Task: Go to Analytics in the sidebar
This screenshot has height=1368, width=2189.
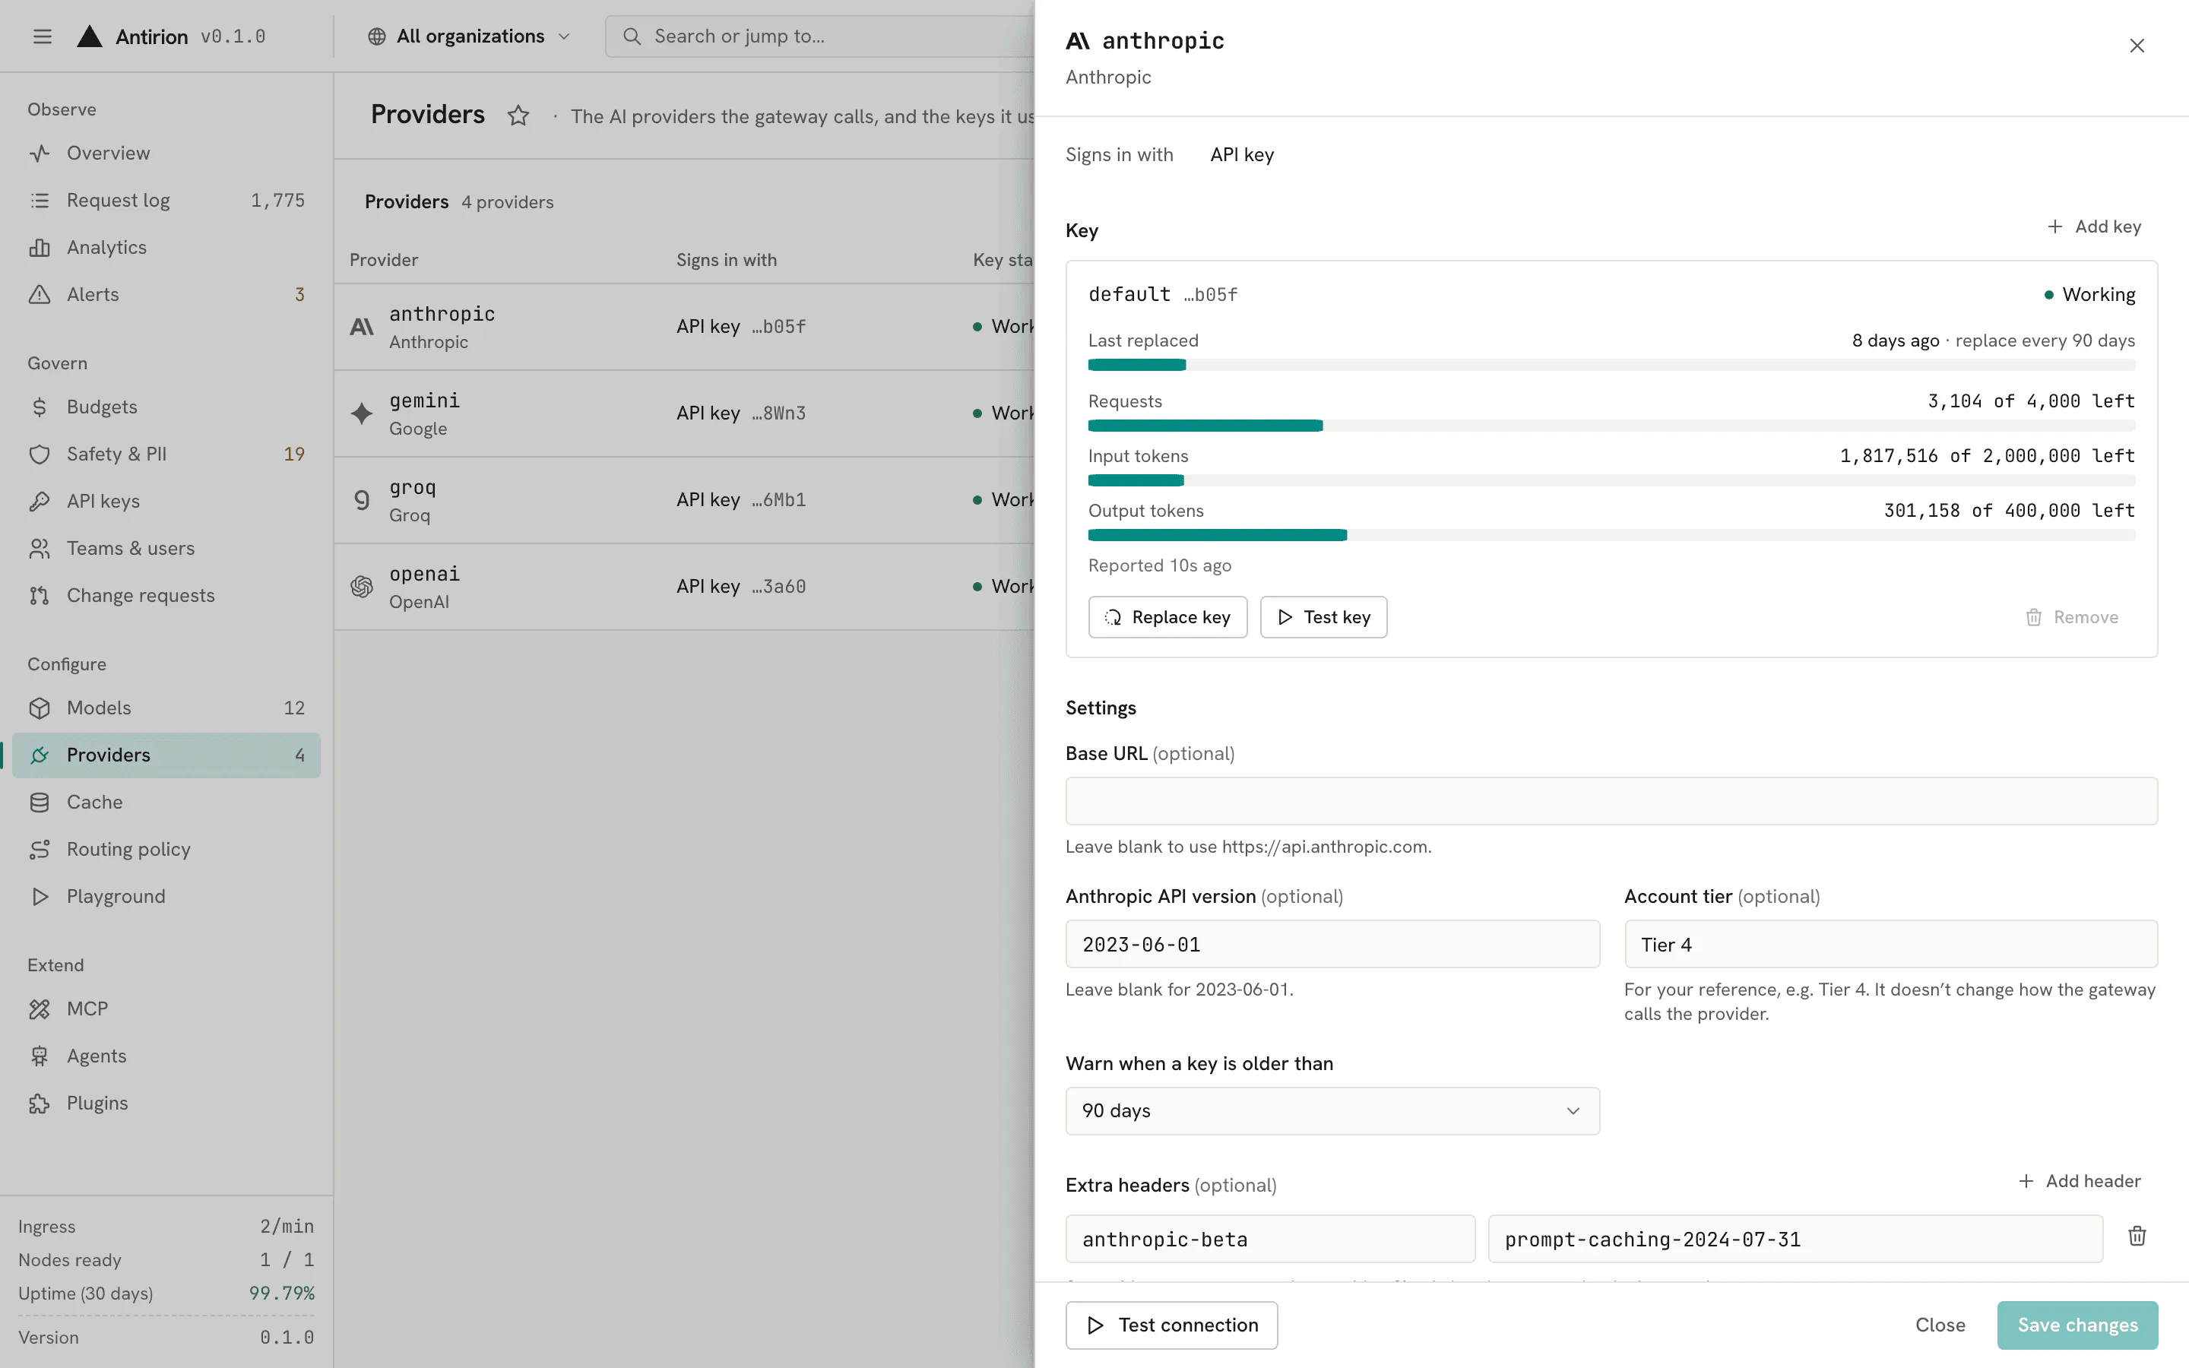Action: coord(166,247)
